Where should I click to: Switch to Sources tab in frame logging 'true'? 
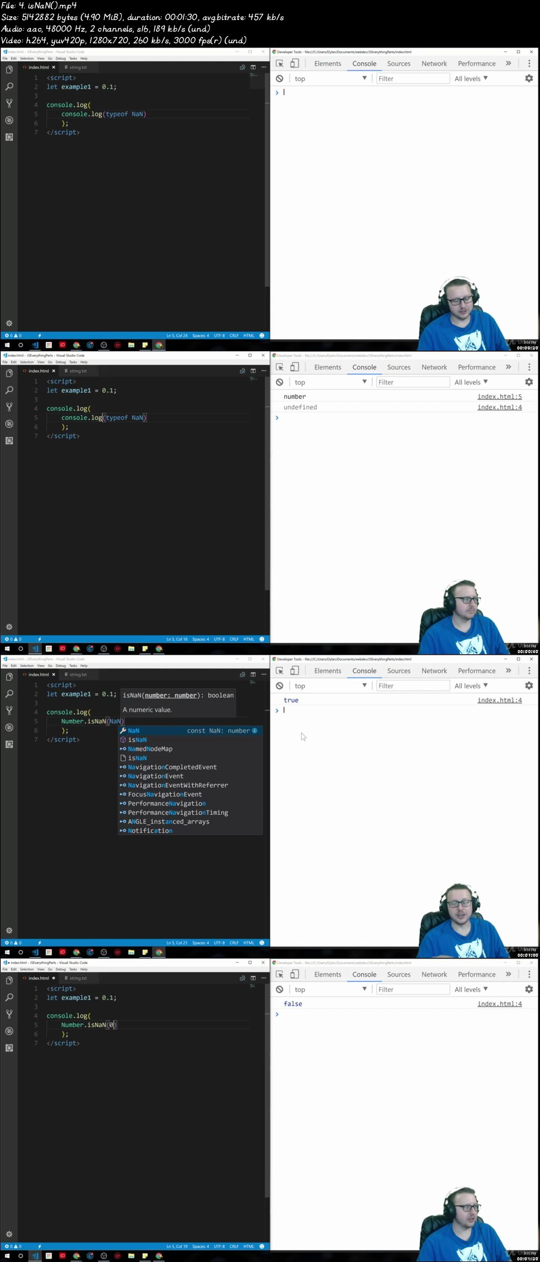point(399,671)
